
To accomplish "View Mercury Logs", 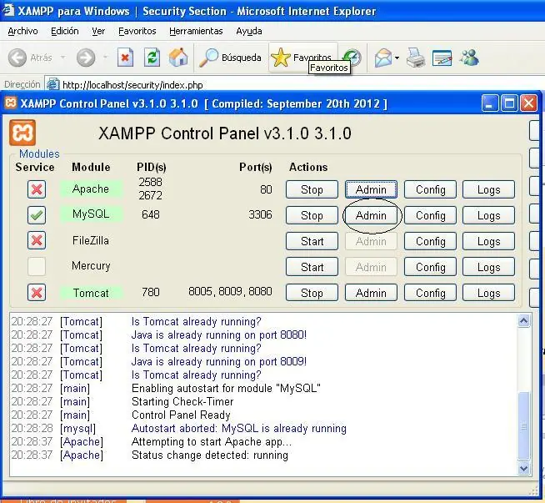I will click(488, 267).
